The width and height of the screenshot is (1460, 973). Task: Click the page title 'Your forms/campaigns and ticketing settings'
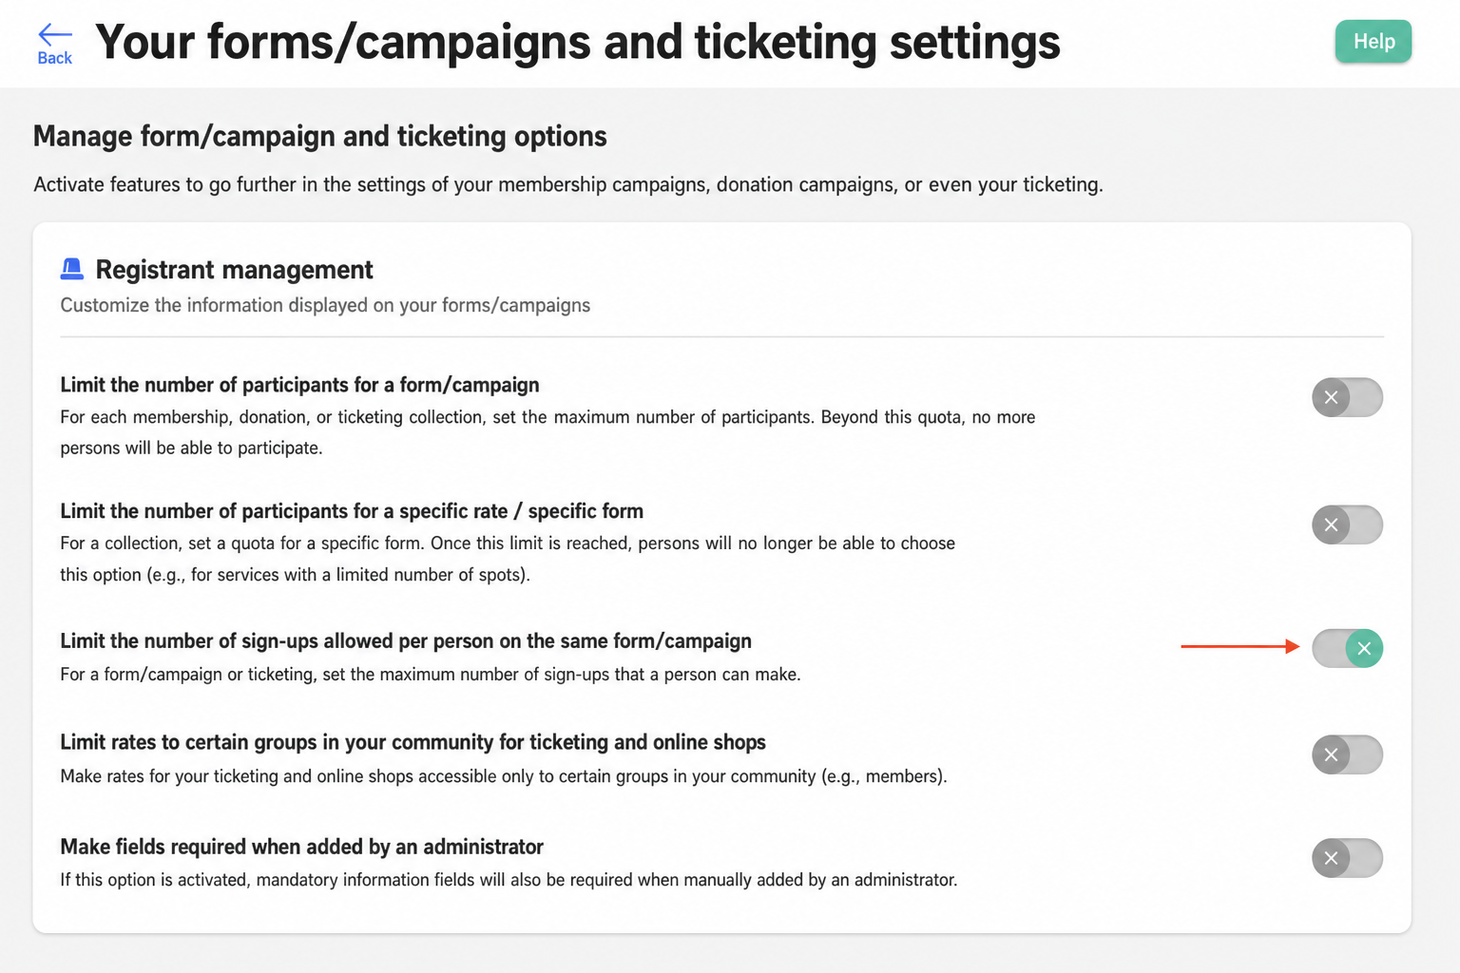click(577, 43)
